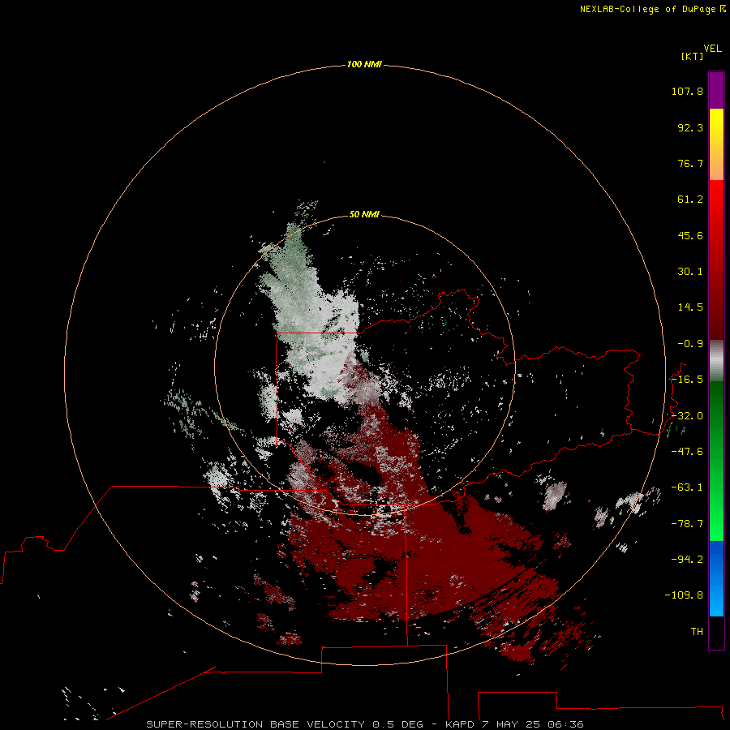Click the -109.8 legend value

[x=685, y=595]
